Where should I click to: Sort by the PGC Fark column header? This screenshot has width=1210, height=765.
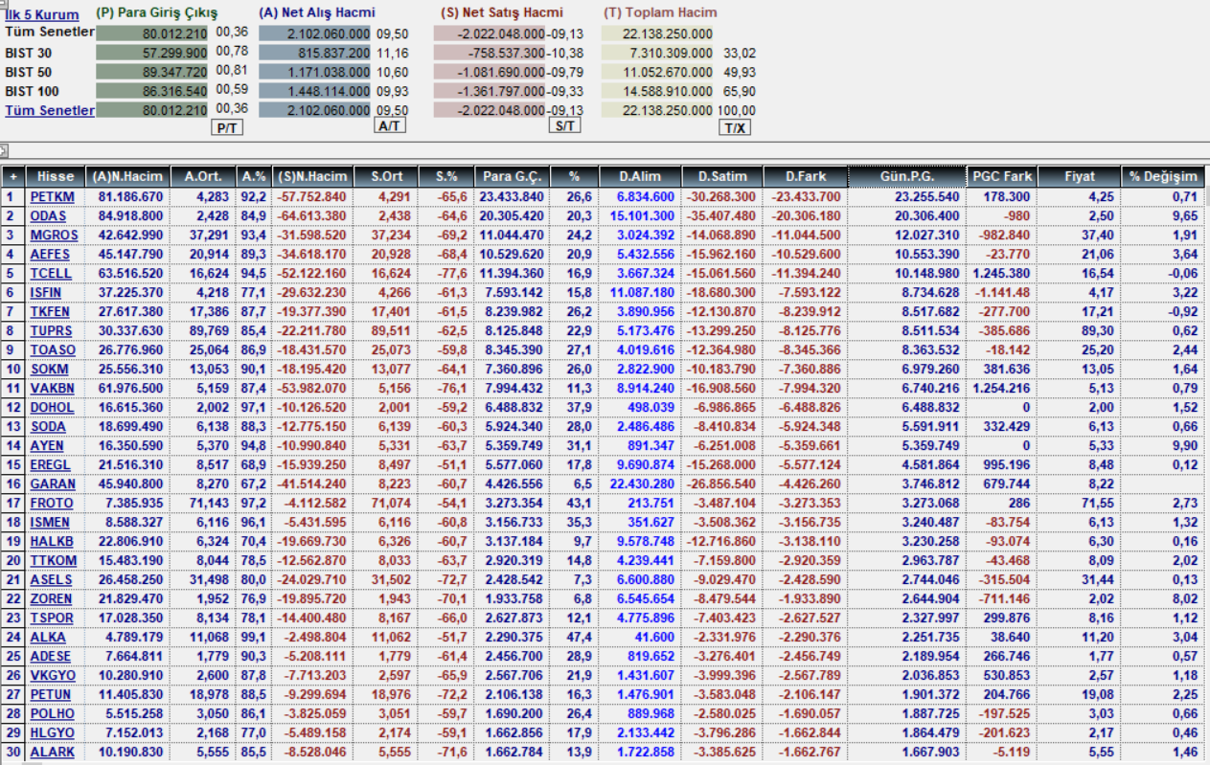coord(1002,177)
